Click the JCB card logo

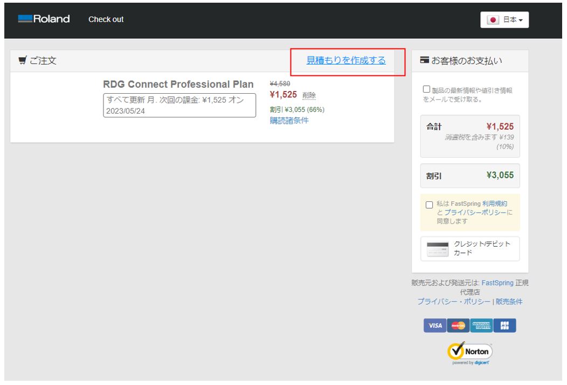click(x=504, y=325)
